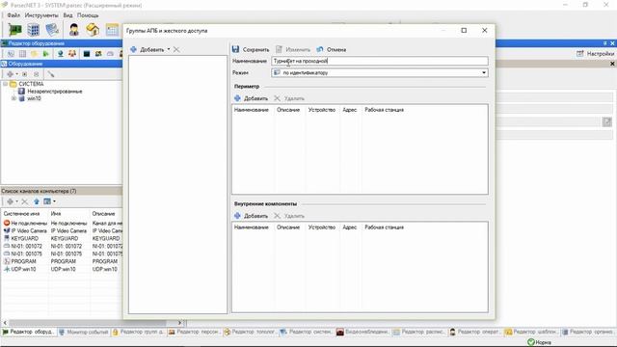Viewport: 617px width, 347px height.
Task: Click the blue up arrow in channel list toolbar
Action: (x=37, y=201)
